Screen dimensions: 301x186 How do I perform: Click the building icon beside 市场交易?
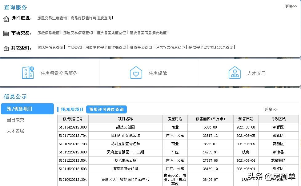[x=6, y=33]
